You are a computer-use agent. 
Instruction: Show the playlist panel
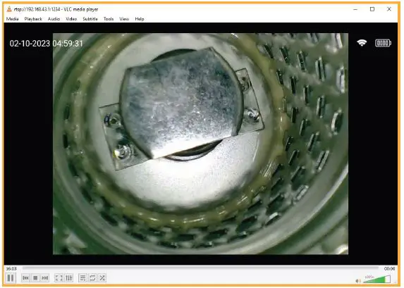click(x=82, y=278)
